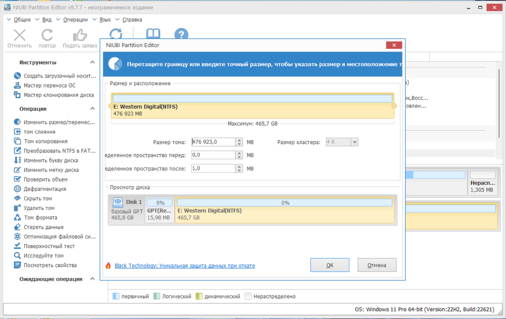This screenshot has width=506, height=319.
Task: Open the Black Technology rollback protection link
Action: click(x=185, y=266)
